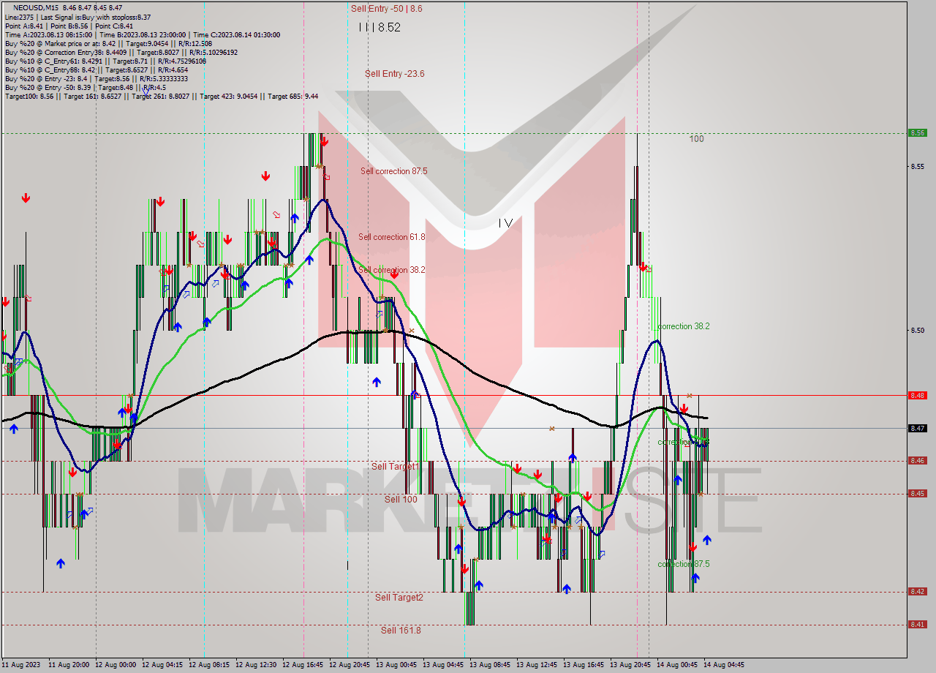936x673 pixels.
Task: Click the '12 Aug 04:15' time axis label
Action: coord(162,665)
